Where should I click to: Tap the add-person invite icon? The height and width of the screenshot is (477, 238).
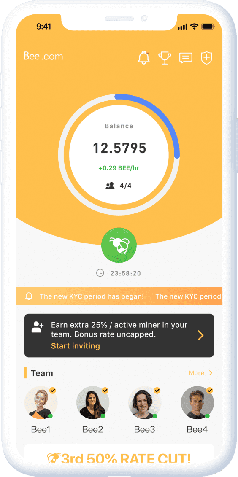pos(38,327)
